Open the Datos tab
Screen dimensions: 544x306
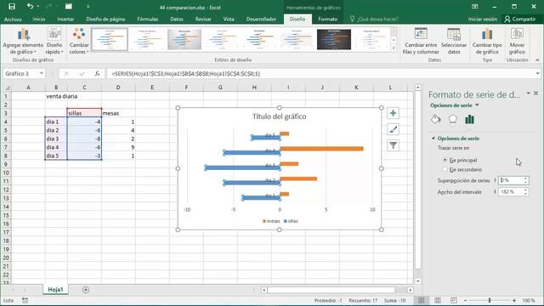(177, 19)
